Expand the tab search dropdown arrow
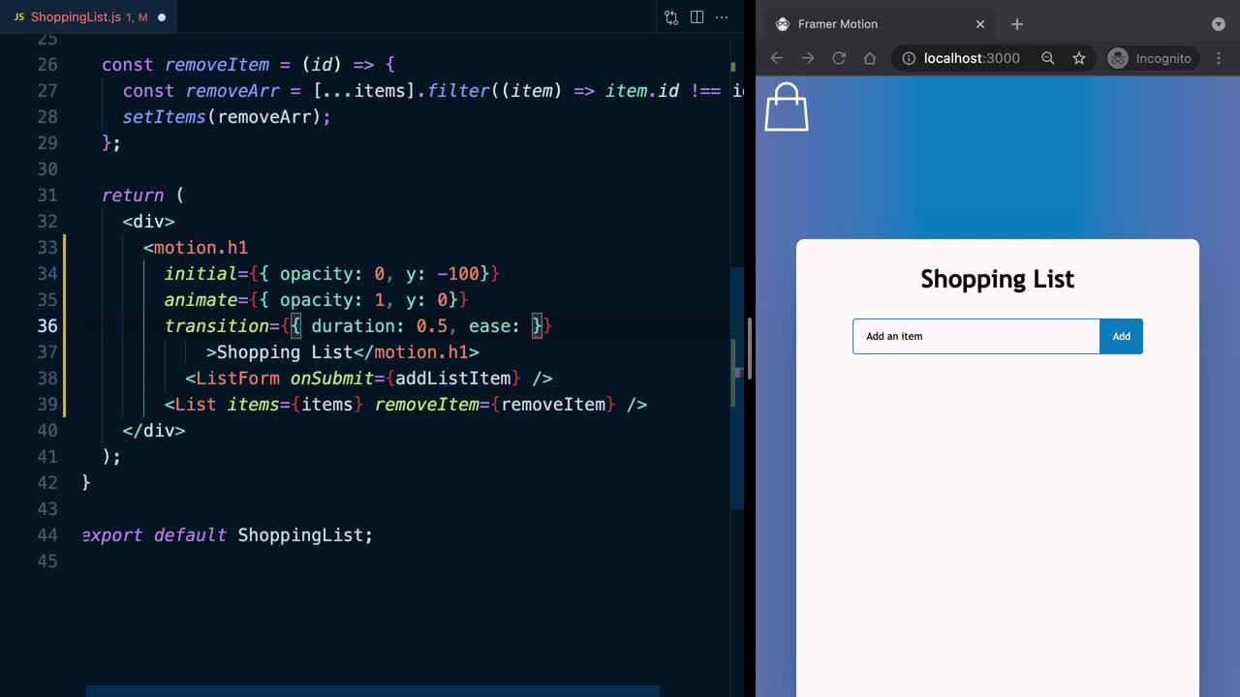This screenshot has height=697, width=1240. tap(1219, 24)
